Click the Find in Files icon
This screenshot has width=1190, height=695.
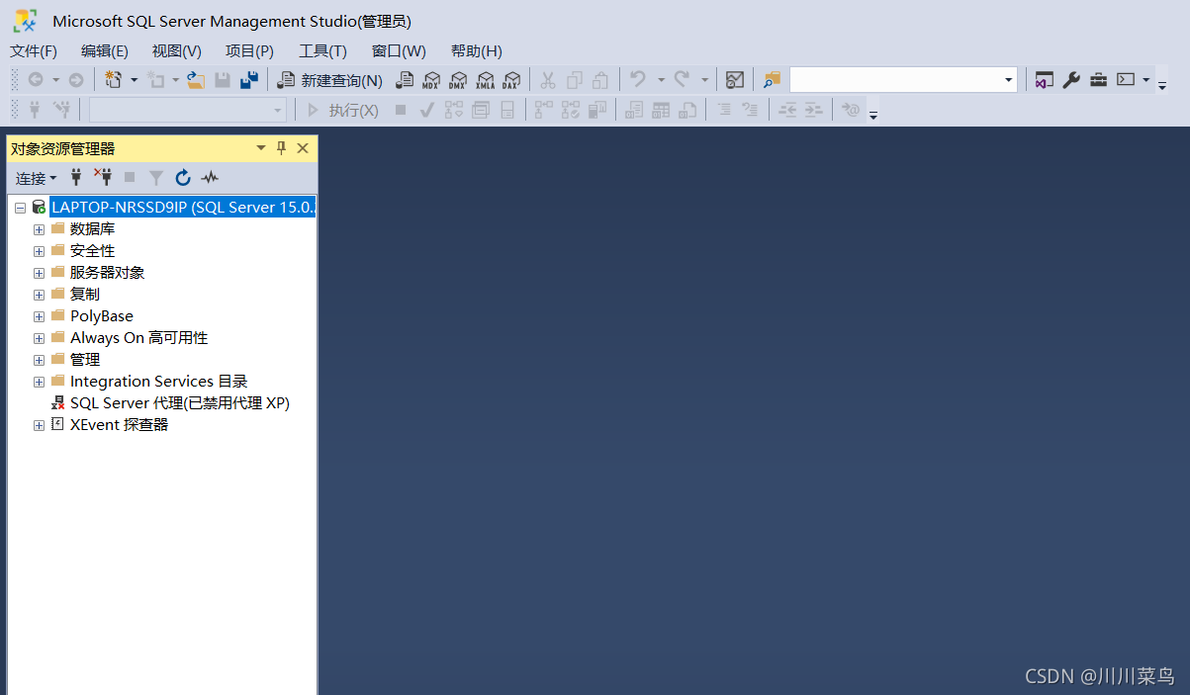(x=772, y=80)
